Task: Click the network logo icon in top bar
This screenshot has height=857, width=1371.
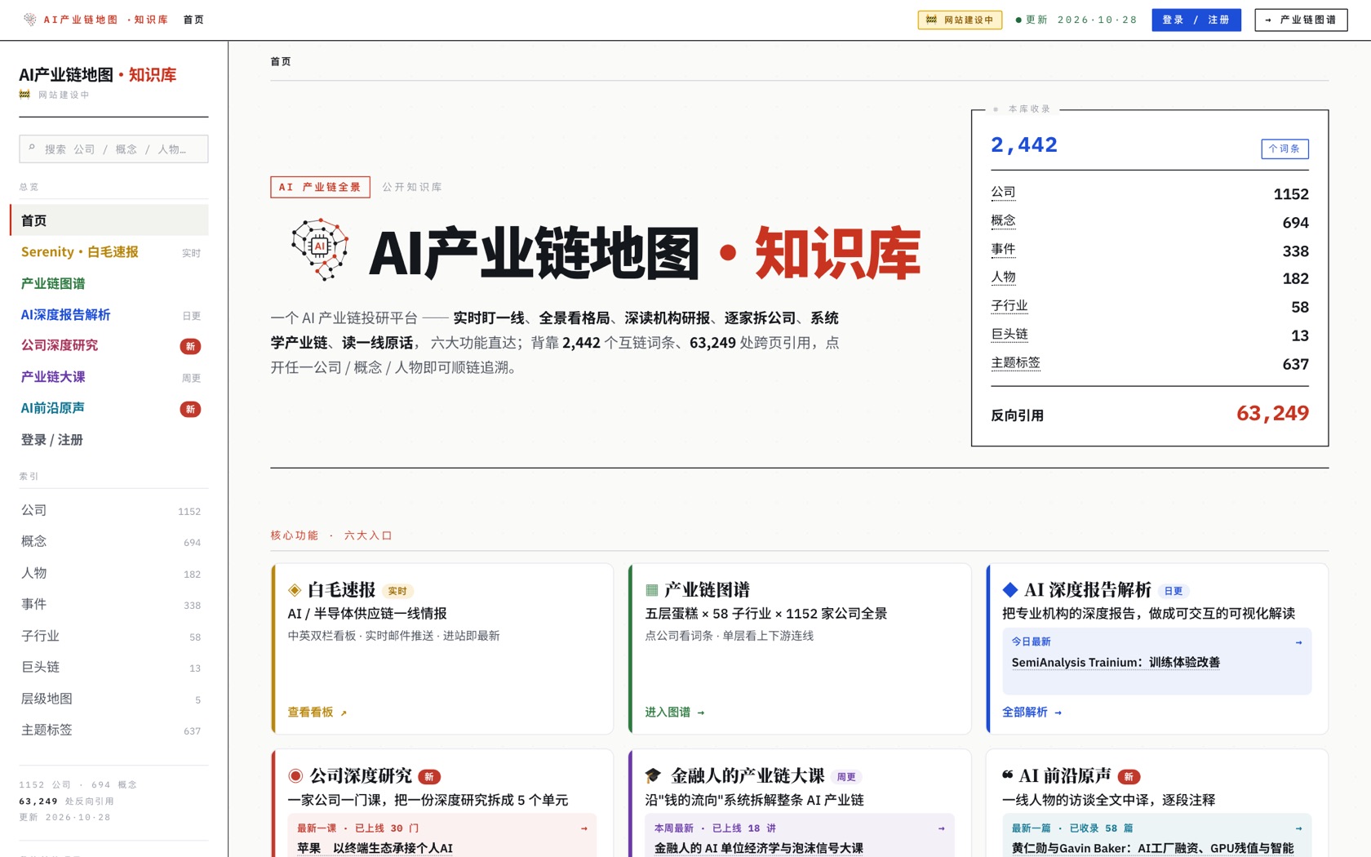Action: pos(29,20)
